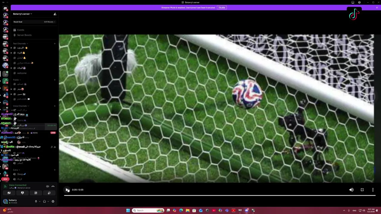
Task: Exit fullscreen with the player's collapse icon
Action: tap(362, 190)
